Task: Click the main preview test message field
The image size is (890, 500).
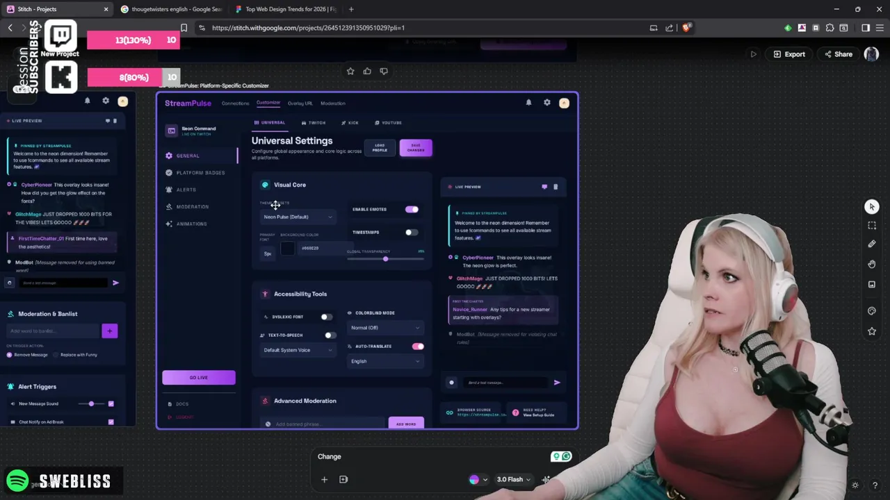Action: pyautogui.click(x=506, y=383)
